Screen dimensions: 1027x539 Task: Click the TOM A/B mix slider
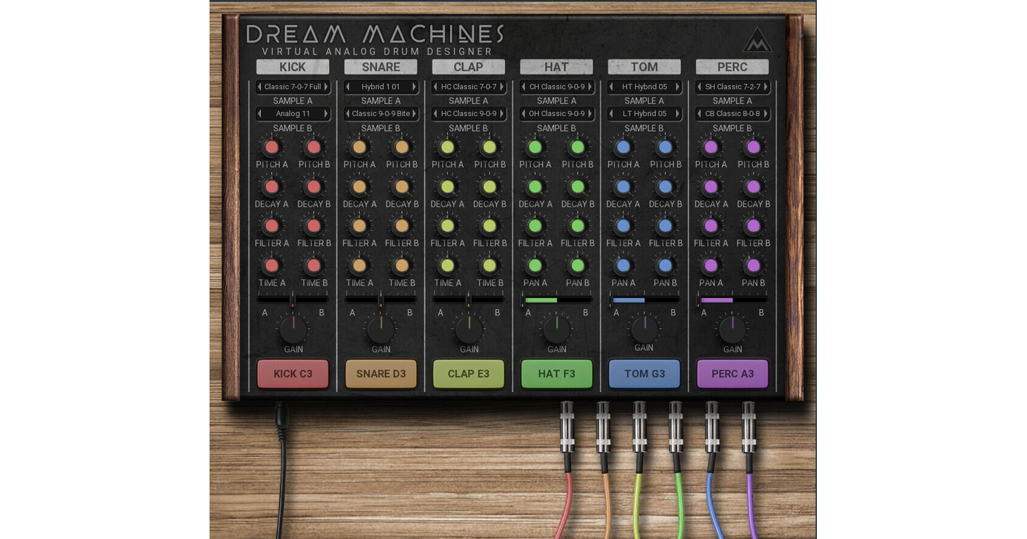click(x=644, y=299)
